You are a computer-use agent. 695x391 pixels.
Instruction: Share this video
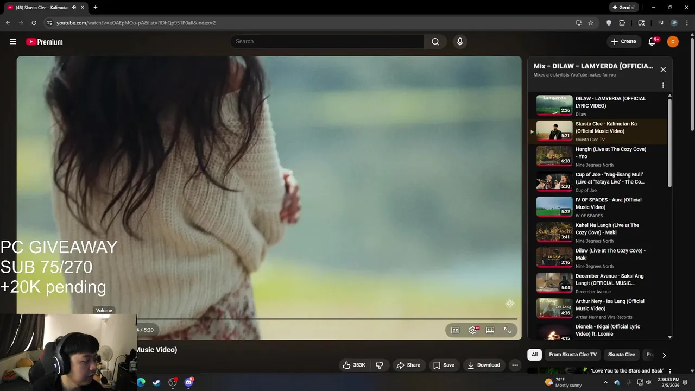(x=408, y=365)
